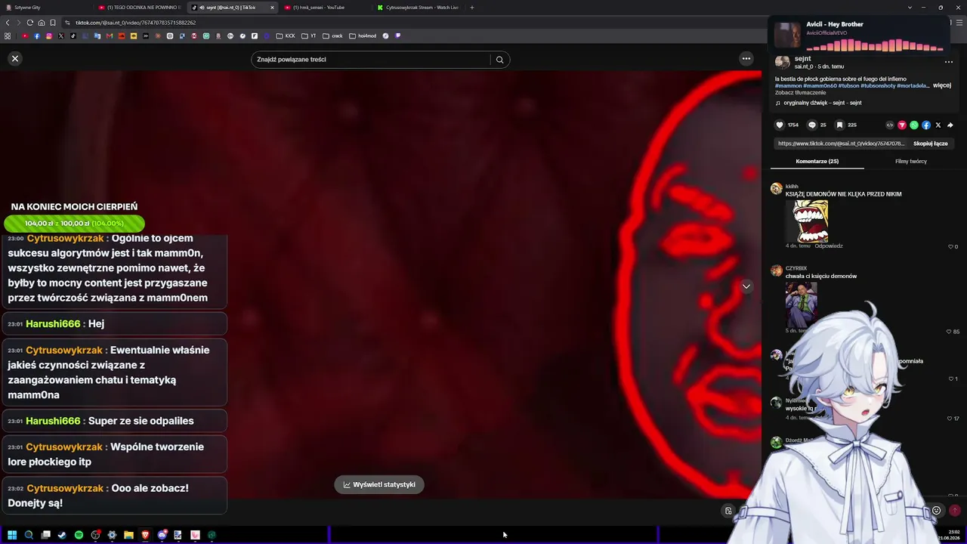
Task: Open Spotify from the taskbar
Action: pos(79,535)
